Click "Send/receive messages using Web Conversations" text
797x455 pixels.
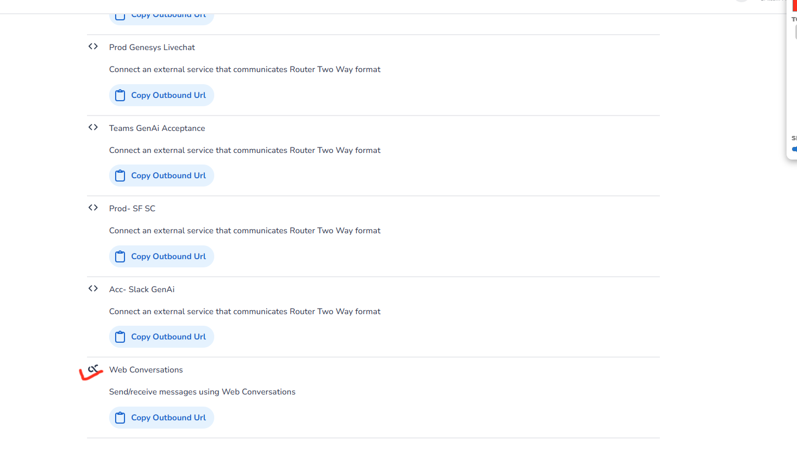pos(202,392)
